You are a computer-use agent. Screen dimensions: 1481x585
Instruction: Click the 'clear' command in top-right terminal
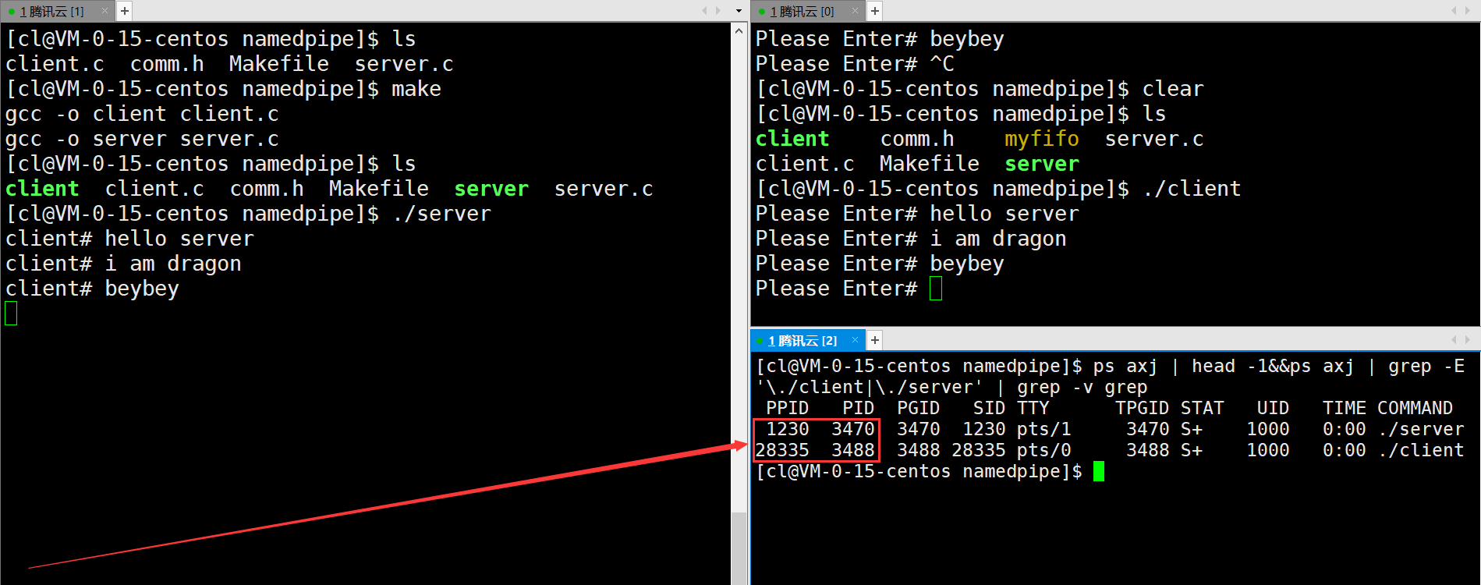click(1173, 89)
